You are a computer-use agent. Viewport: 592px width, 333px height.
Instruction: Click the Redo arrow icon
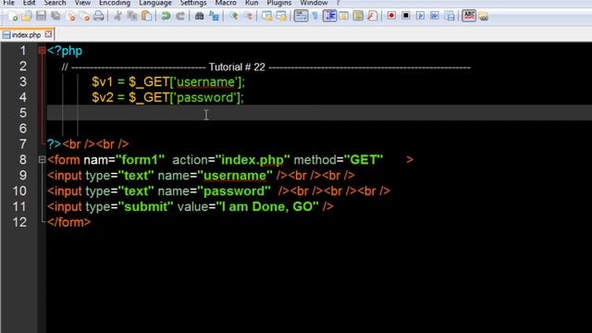[180, 17]
